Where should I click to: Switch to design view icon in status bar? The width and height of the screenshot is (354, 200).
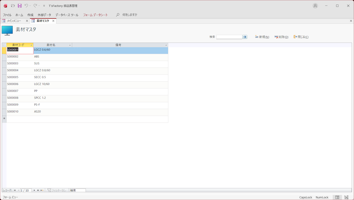346,197
